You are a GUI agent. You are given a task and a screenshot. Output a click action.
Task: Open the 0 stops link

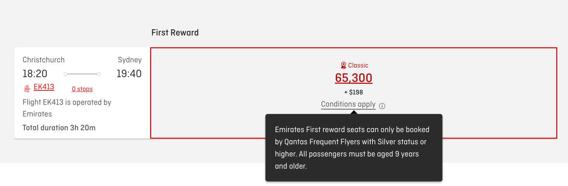(x=82, y=89)
